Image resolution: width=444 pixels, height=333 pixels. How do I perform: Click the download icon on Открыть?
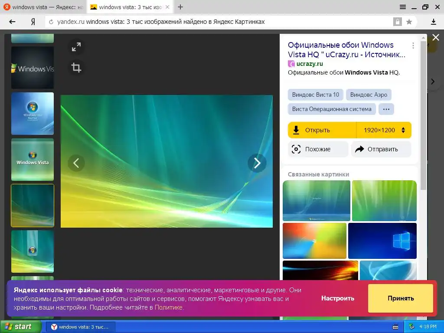coord(296,130)
